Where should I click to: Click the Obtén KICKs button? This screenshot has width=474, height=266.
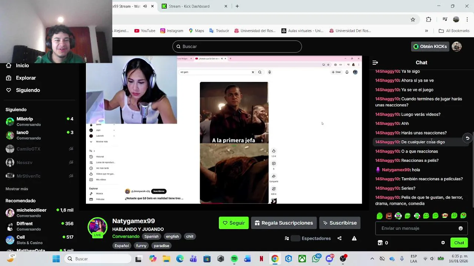pyautogui.click(x=430, y=47)
